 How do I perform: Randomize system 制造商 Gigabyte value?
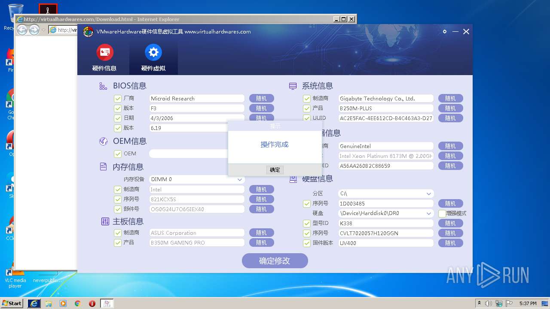click(x=450, y=98)
